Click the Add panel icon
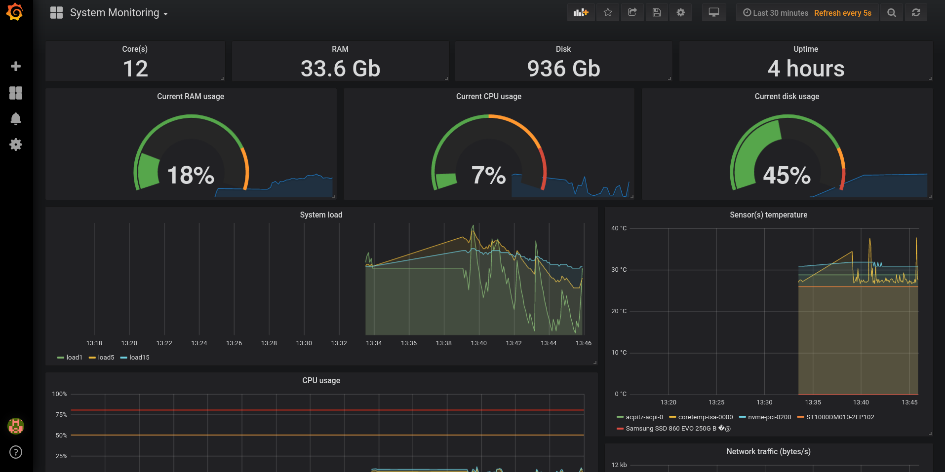The image size is (945, 472). (581, 12)
